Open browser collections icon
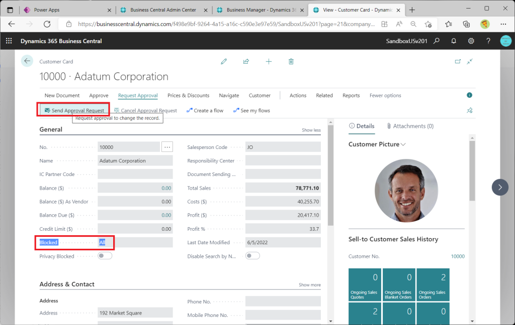The width and height of the screenshot is (515, 325). point(466,24)
